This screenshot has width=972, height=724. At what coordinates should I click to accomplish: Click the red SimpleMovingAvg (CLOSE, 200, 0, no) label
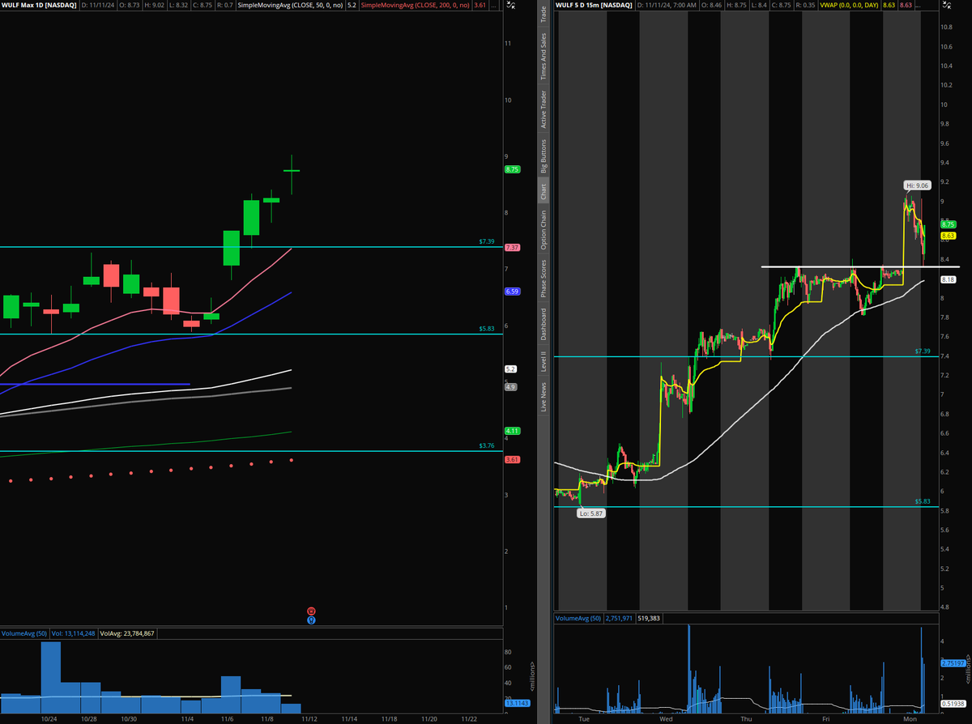click(413, 6)
